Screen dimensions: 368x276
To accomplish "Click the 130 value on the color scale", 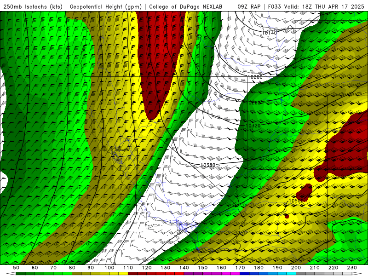I will pyautogui.click(x=165, y=268).
